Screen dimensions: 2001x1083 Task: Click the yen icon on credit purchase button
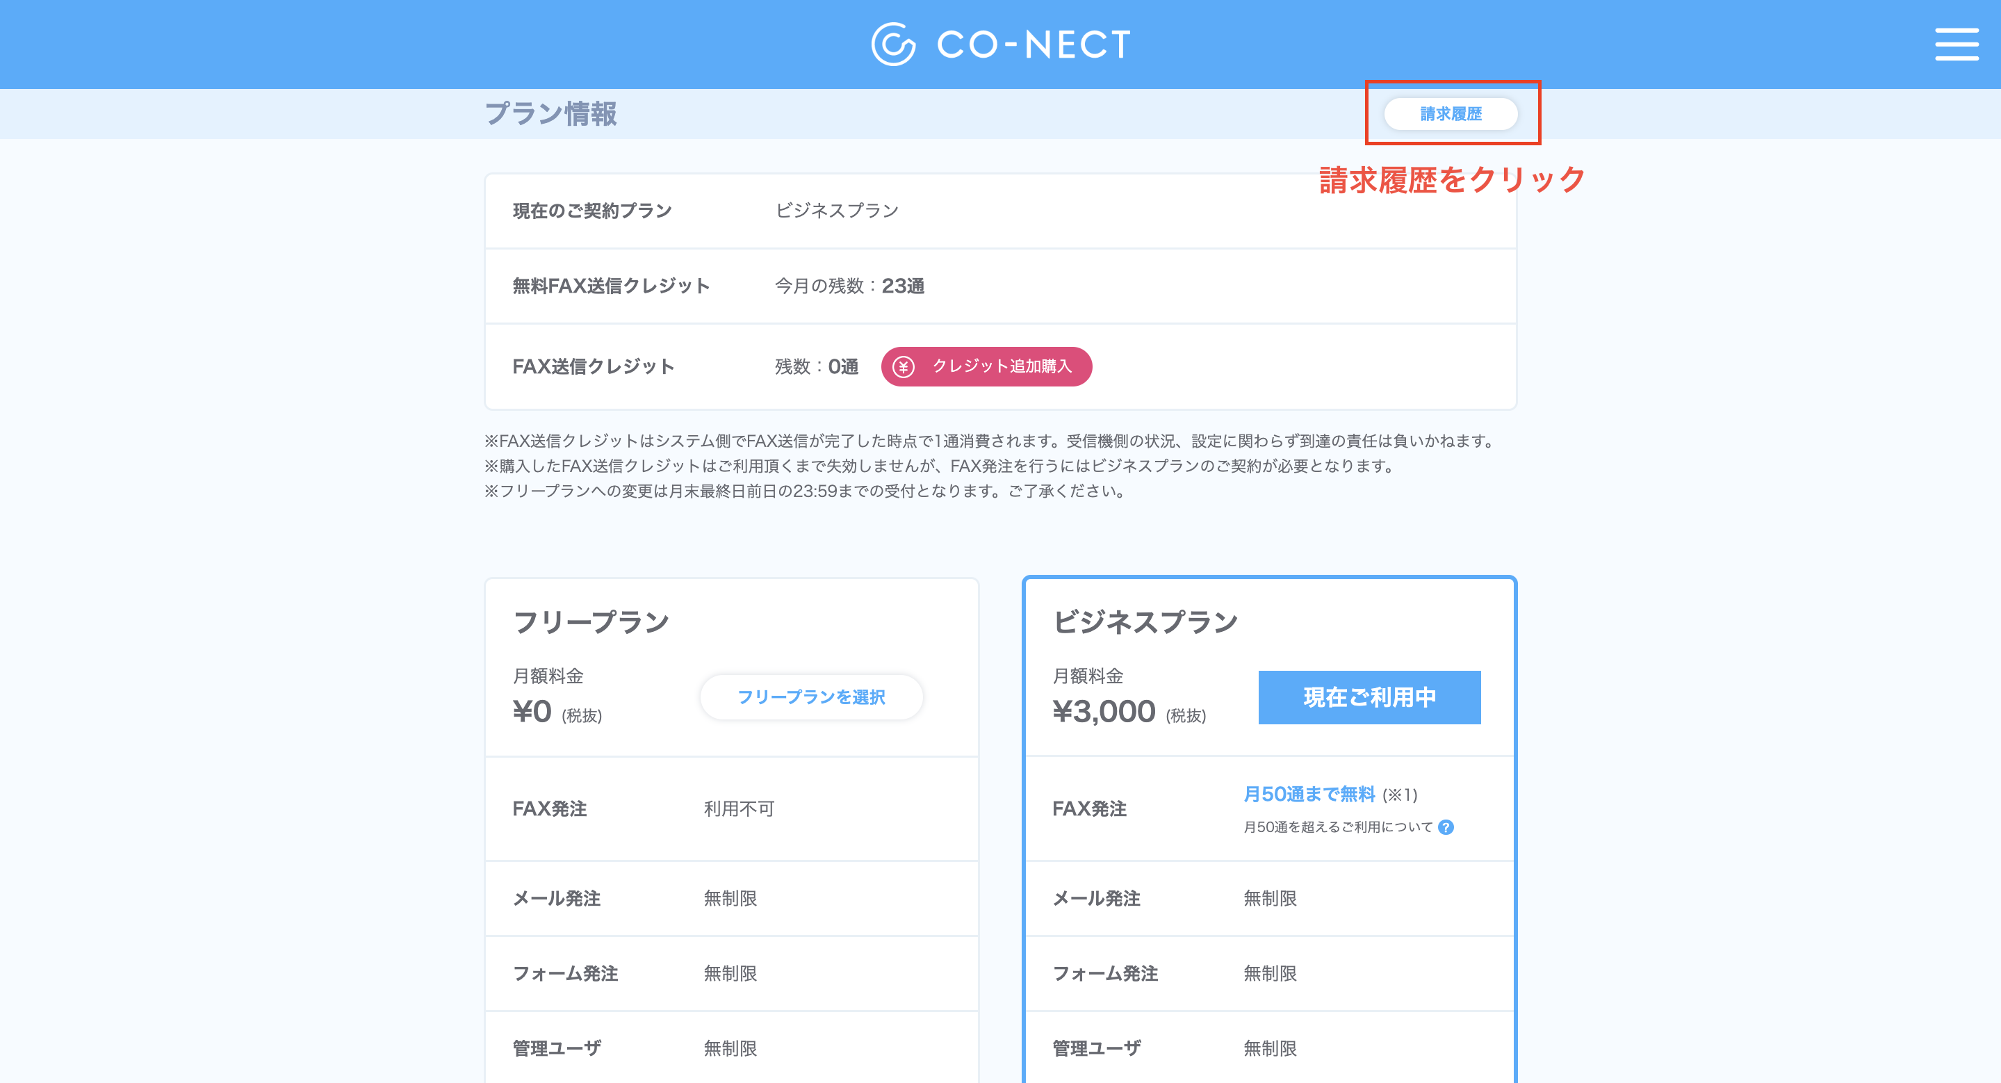(x=903, y=367)
